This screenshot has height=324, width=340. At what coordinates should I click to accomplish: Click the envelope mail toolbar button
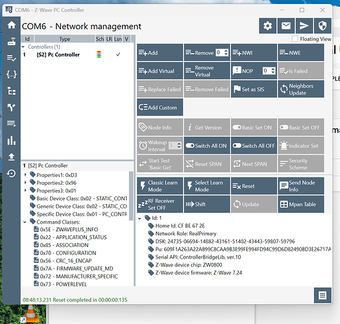pos(286,26)
